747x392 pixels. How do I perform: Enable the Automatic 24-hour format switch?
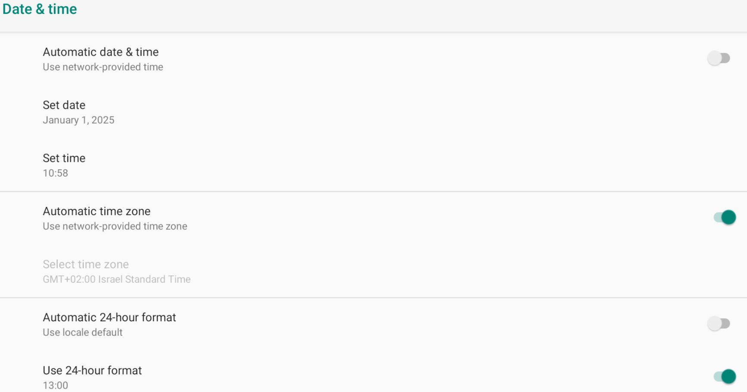719,323
